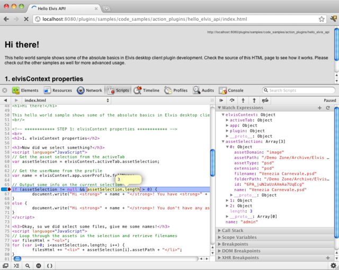The image size is (339, 270).
Task: Go forward in browser history
Action: (x=16, y=19)
